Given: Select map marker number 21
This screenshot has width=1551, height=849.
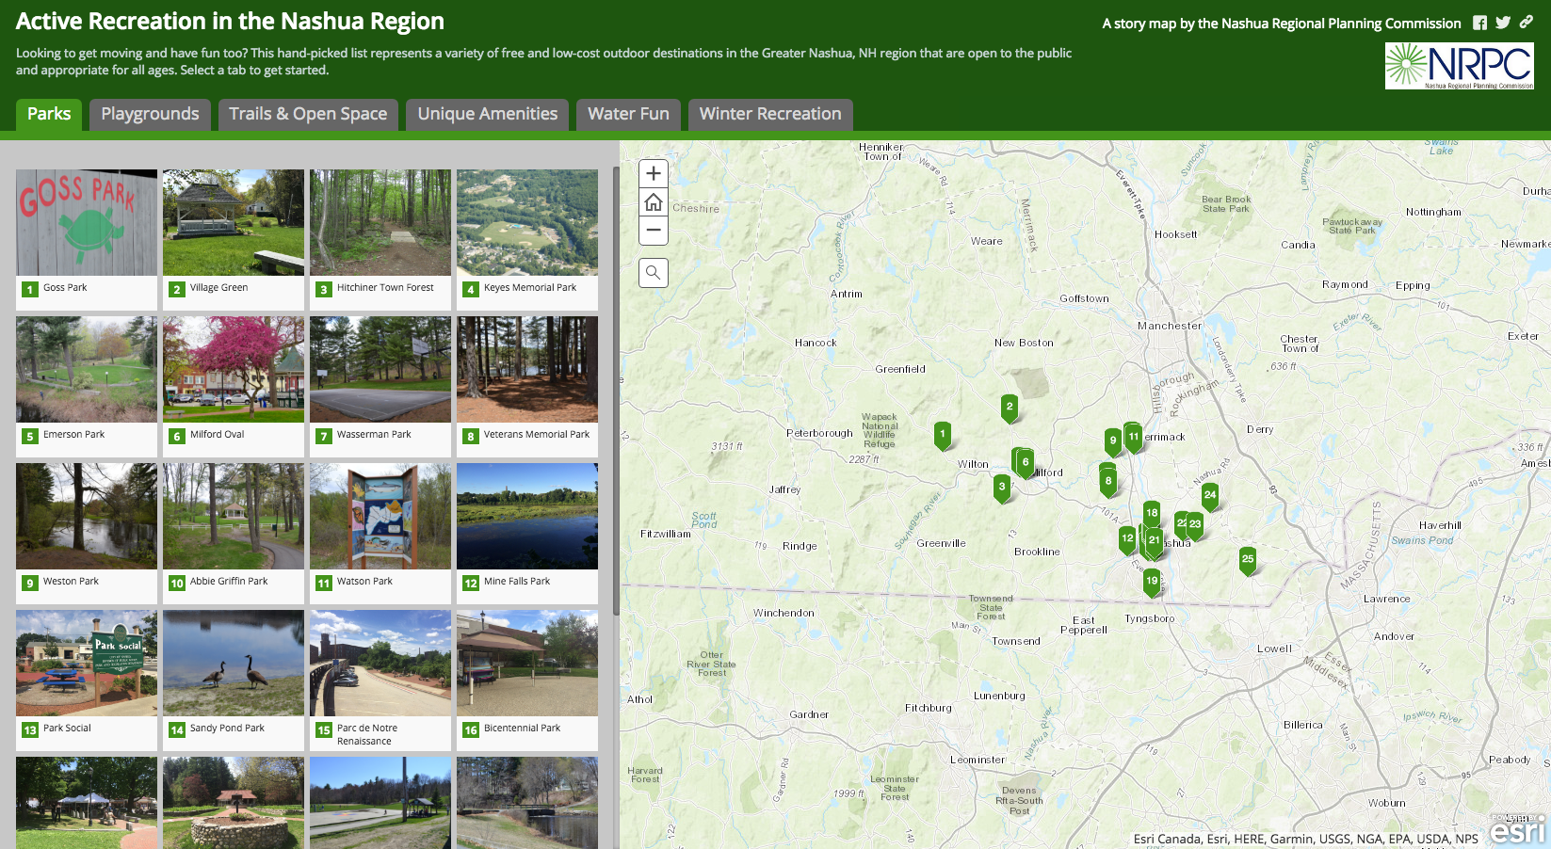Looking at the screenshot, I should 1155,541.
